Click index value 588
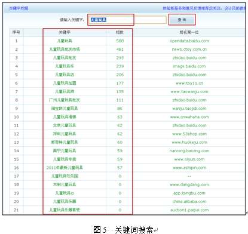Image resolution: width=248 pixels, height=234 pixels. 120,41
